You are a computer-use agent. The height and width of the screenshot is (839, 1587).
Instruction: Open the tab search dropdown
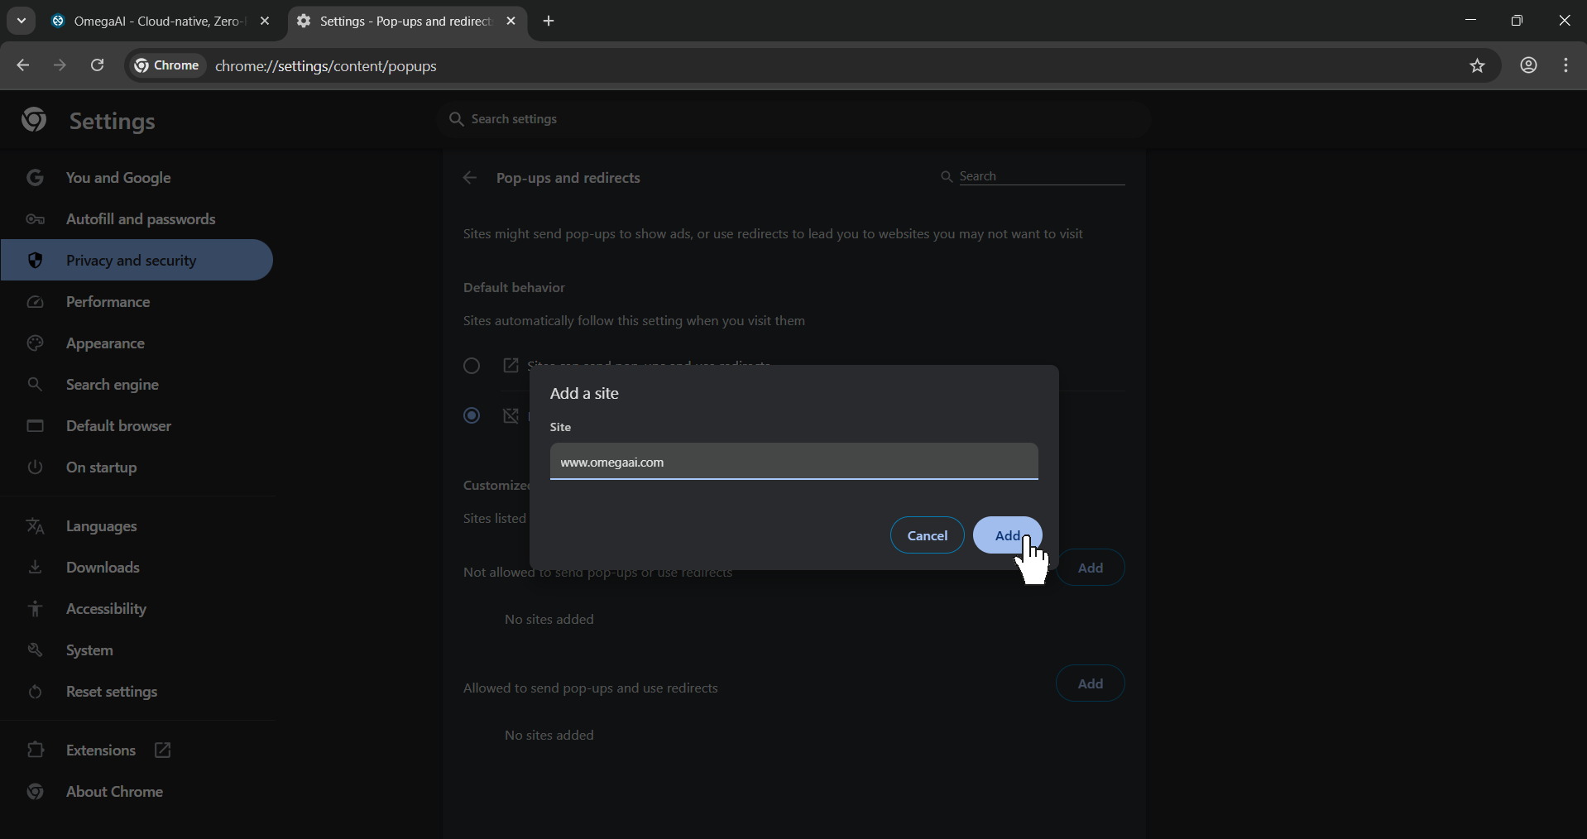pyautogui.click(x=21, y=21)
